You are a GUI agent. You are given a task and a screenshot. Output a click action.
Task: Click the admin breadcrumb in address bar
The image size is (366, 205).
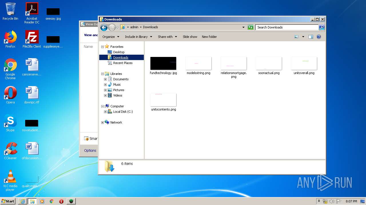(x=134, y=27)
